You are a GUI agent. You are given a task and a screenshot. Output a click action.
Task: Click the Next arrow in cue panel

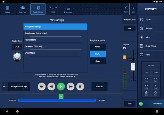[x=156, y=80]
